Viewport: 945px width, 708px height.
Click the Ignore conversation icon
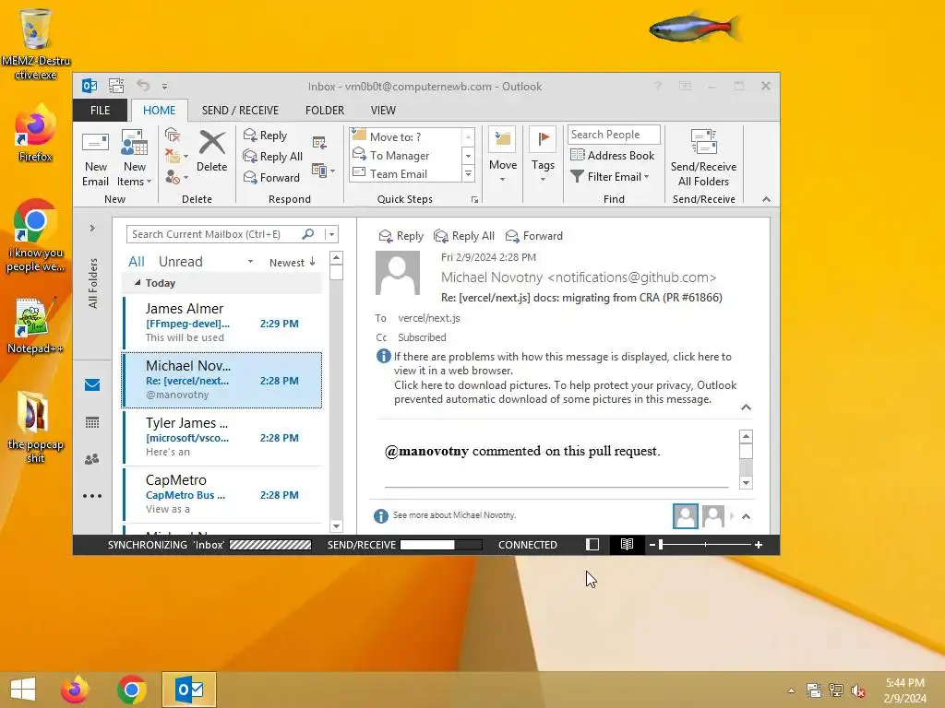(x=173, y=136)
